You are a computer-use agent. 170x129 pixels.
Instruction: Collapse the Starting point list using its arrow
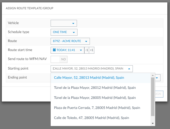click(x=129, y=69)
